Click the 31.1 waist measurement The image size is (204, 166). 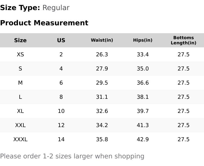click(x=102, y=97)
